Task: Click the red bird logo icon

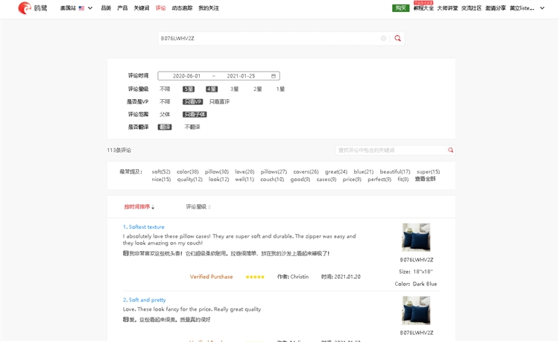Action: (x=25, y=8)
